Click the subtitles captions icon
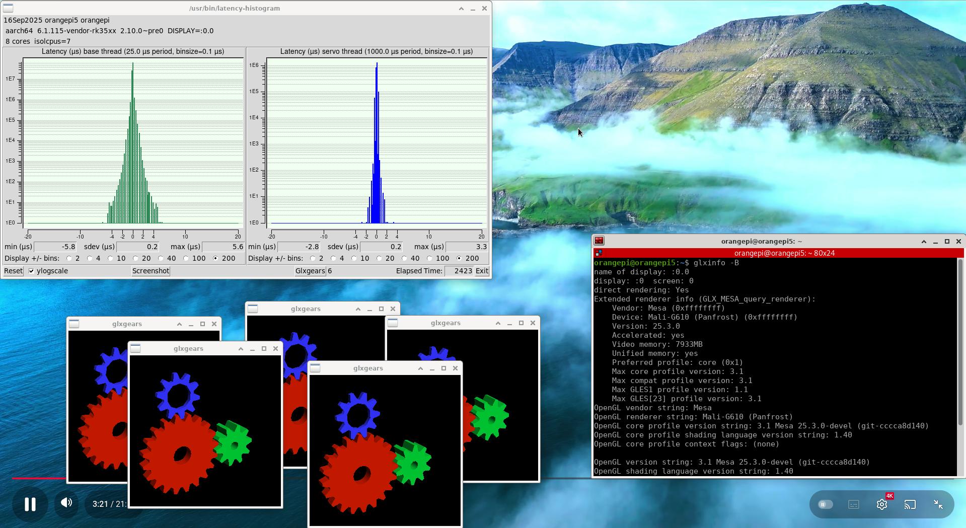This screenshot has height=528, width=966. pyautogui.click(x=854, y=504)
